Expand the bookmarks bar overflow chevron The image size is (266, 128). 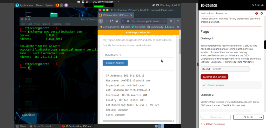pos(178,27)
